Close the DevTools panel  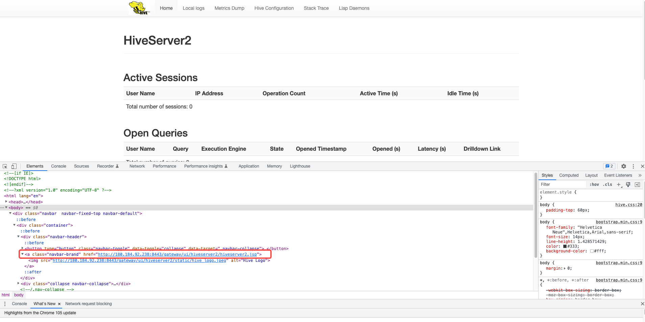tap(642, 166)
